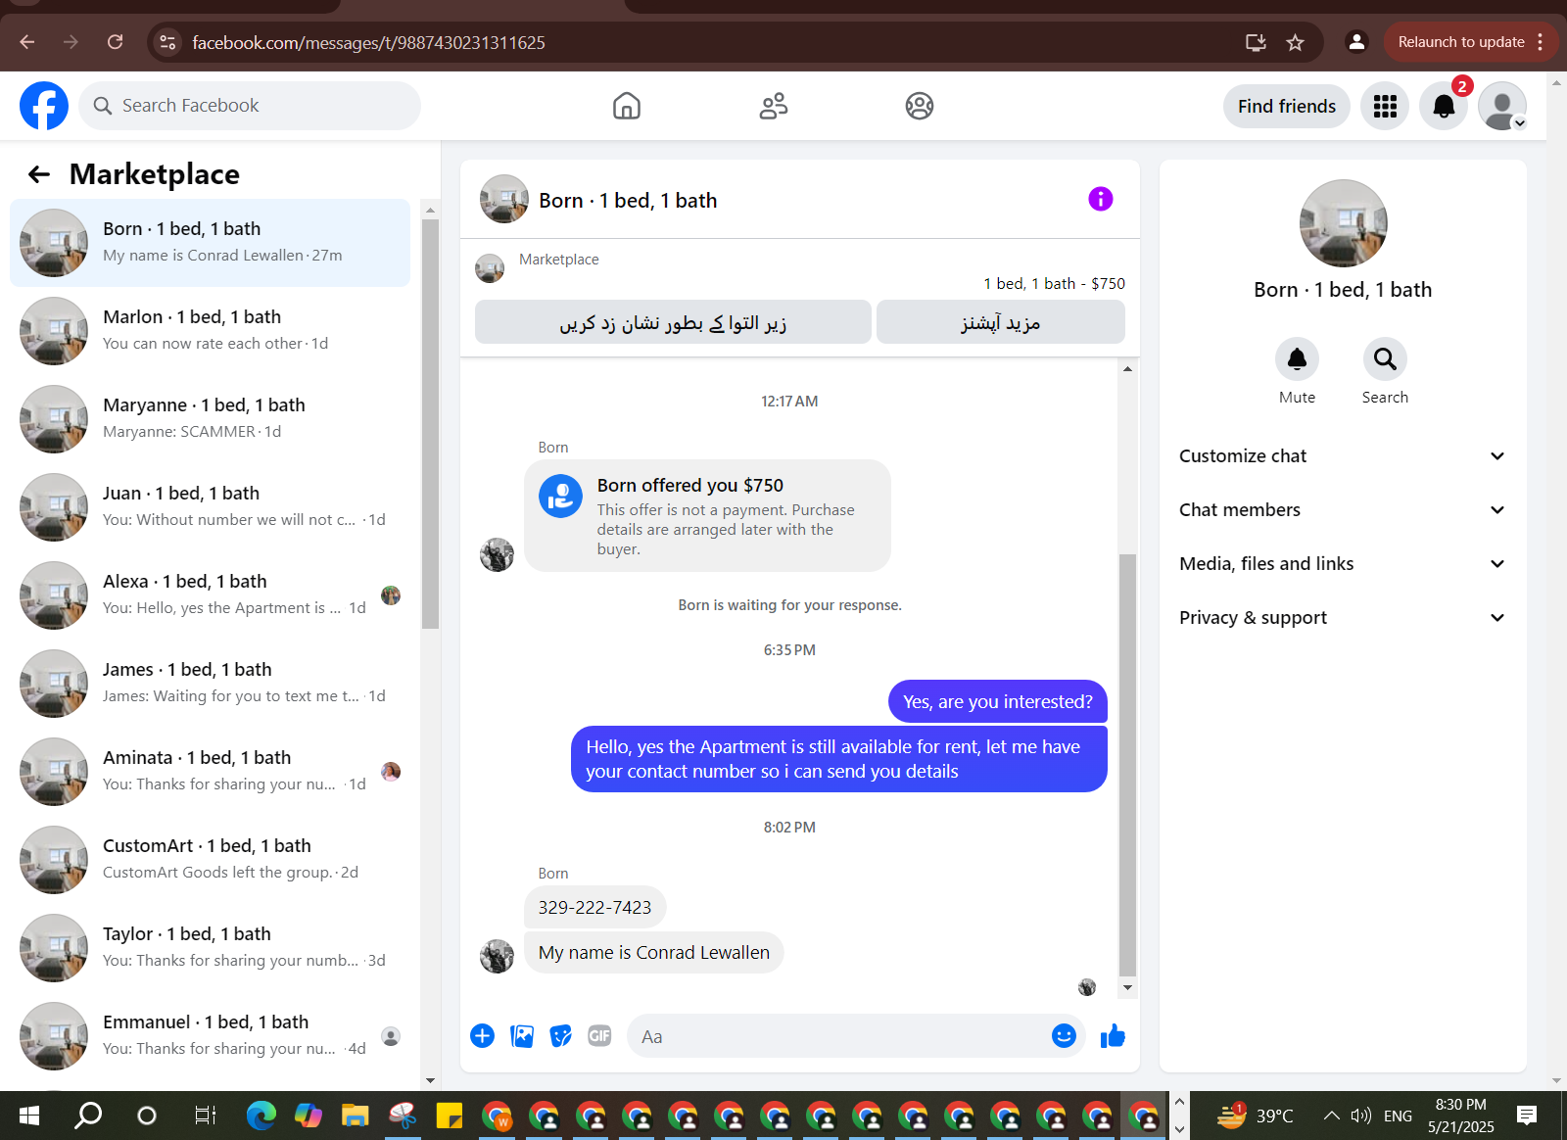Choose a sticker icon

click(x=561, y=1035)
